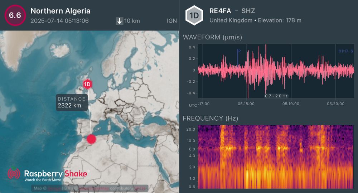
Task: Click the 05:20:00 time axis label
Action: click(x=335, y=104)
